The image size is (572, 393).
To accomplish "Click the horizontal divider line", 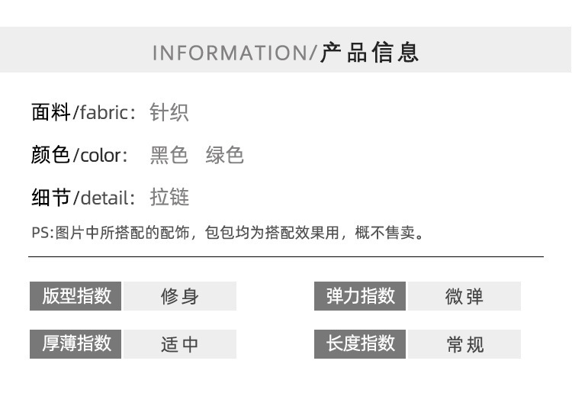I will [x=286, y=257].
